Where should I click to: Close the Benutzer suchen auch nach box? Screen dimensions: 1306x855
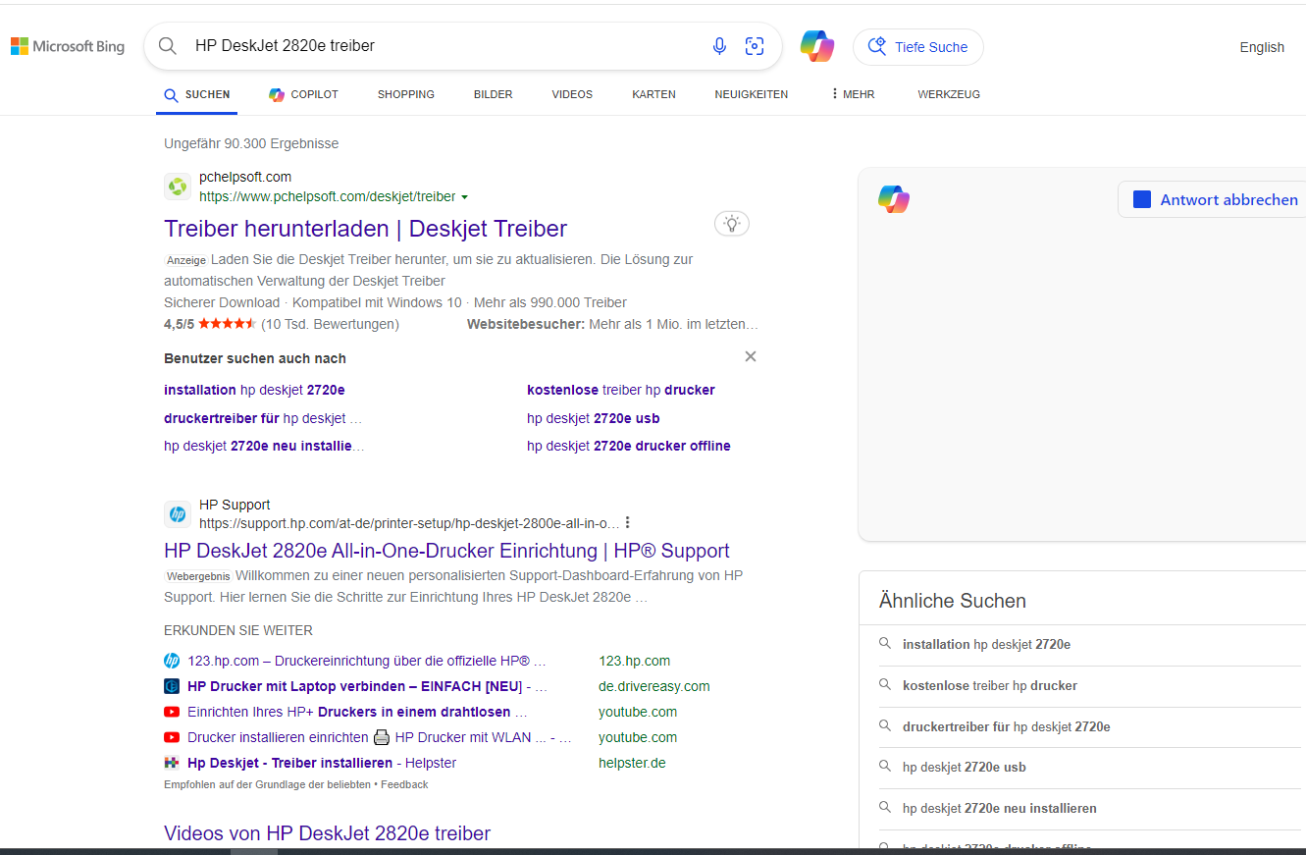pyautogui.click(x=751, y=356)
